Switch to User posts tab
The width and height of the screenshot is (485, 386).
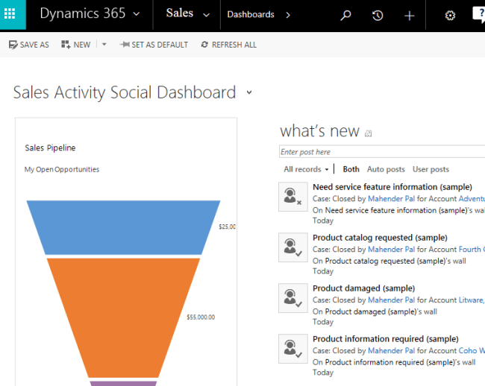(x=431, y=169)
